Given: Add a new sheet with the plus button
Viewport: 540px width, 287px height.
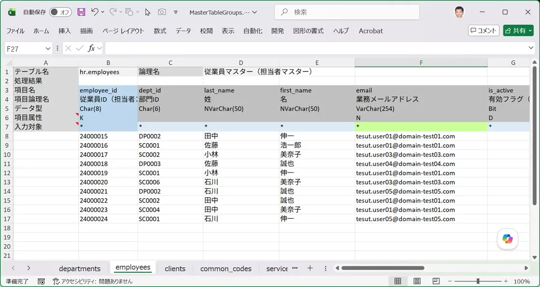Looking at the screenshot, I should click(310, 268).
